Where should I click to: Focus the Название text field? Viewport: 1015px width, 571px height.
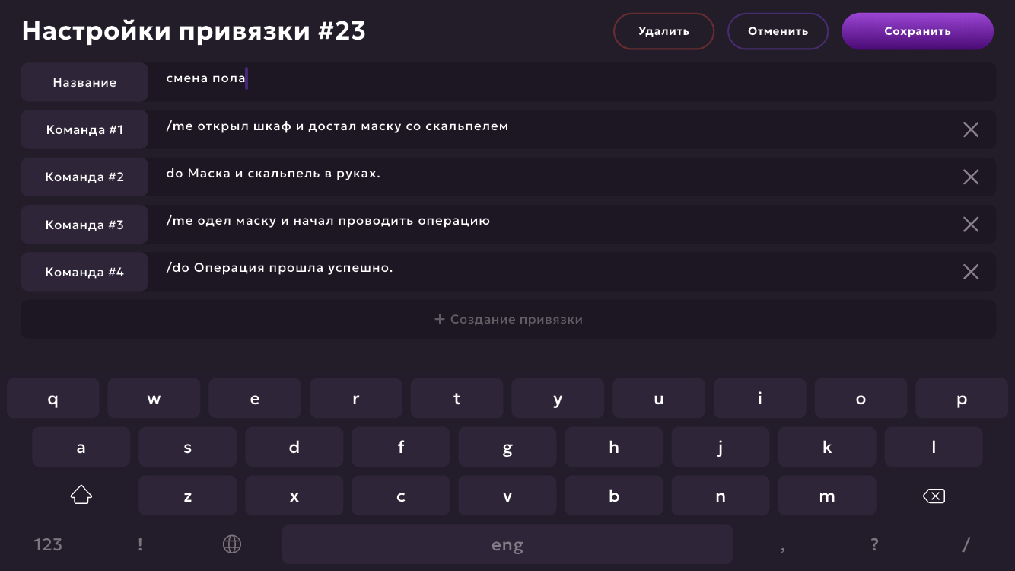click(x=571, y=81)
